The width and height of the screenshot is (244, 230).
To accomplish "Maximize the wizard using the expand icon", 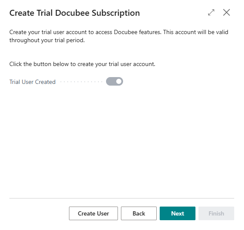I will [x=211, y=12].
